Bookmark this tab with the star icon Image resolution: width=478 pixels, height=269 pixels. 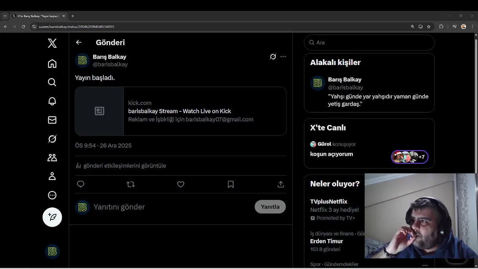pos(429,27)
